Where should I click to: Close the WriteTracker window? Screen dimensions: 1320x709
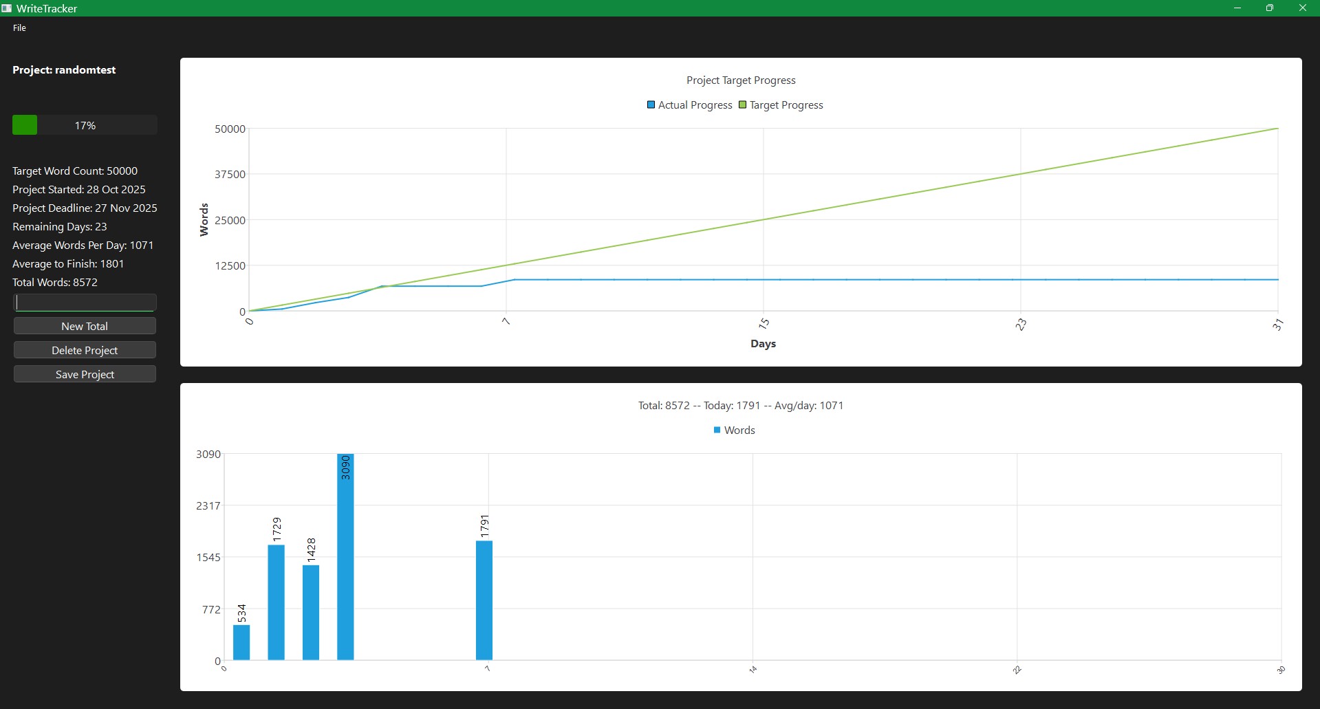(1302, 8)
